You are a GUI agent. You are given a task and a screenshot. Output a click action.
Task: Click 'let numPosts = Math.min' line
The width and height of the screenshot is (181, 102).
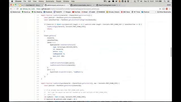pos(65,97)
